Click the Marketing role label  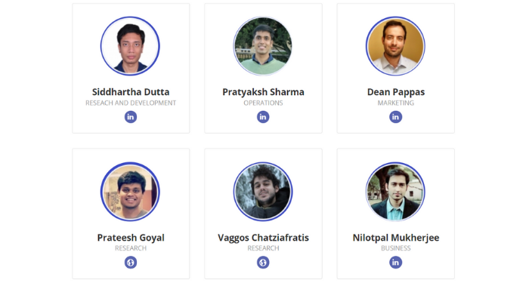[x=396, y=103]
